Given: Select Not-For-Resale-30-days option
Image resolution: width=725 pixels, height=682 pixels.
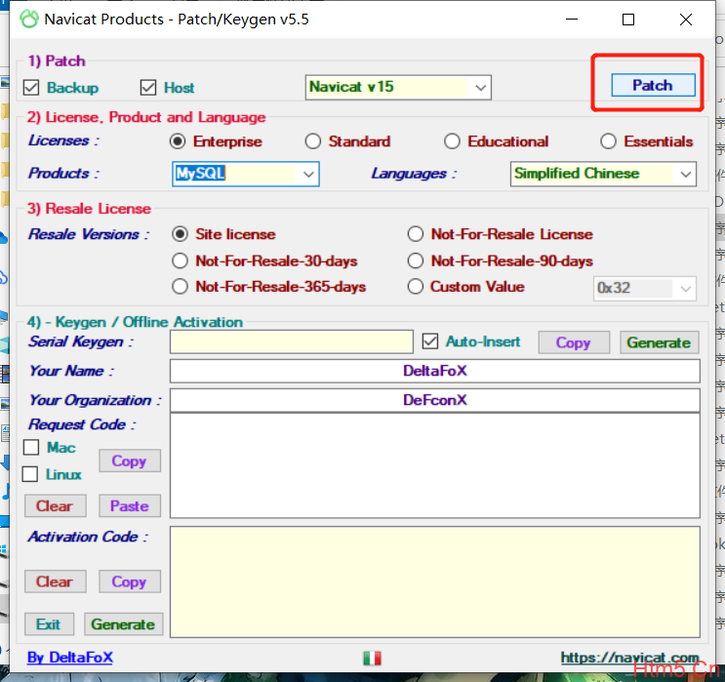Looking at the screenshot, I should tap(180, 261).
